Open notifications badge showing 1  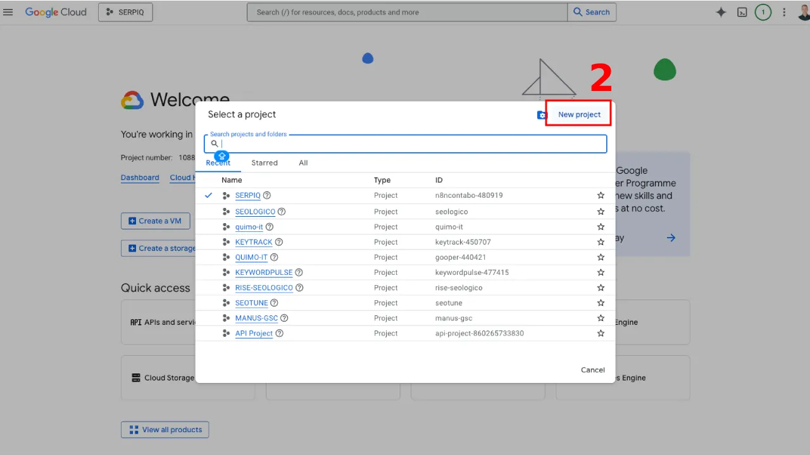click(763, 12)
